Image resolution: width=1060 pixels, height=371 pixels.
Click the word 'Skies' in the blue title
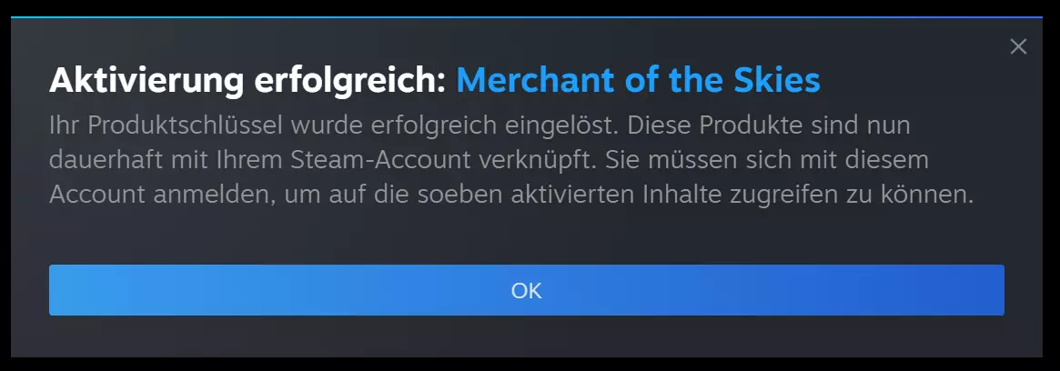click(780, 81)
